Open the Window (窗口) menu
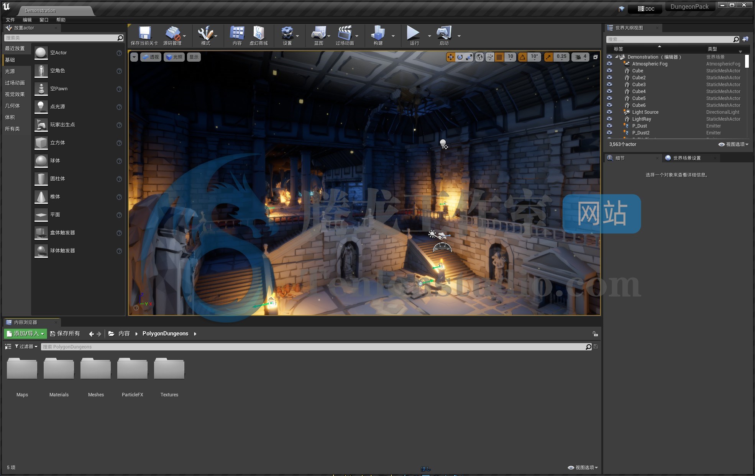This screenshot has height=476, width=755. pyautogui.click(x=44, y=20)
